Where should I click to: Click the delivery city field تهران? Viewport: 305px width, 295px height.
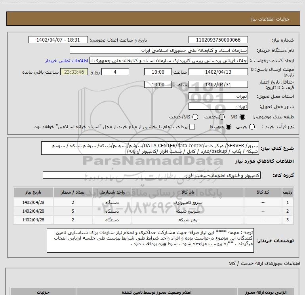[x=218, y=107]
